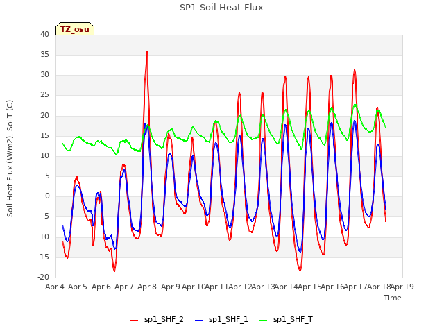
Task: Click the red Apr 14 trough near -18
Action: pyautogui.click(x=300, y=270)
